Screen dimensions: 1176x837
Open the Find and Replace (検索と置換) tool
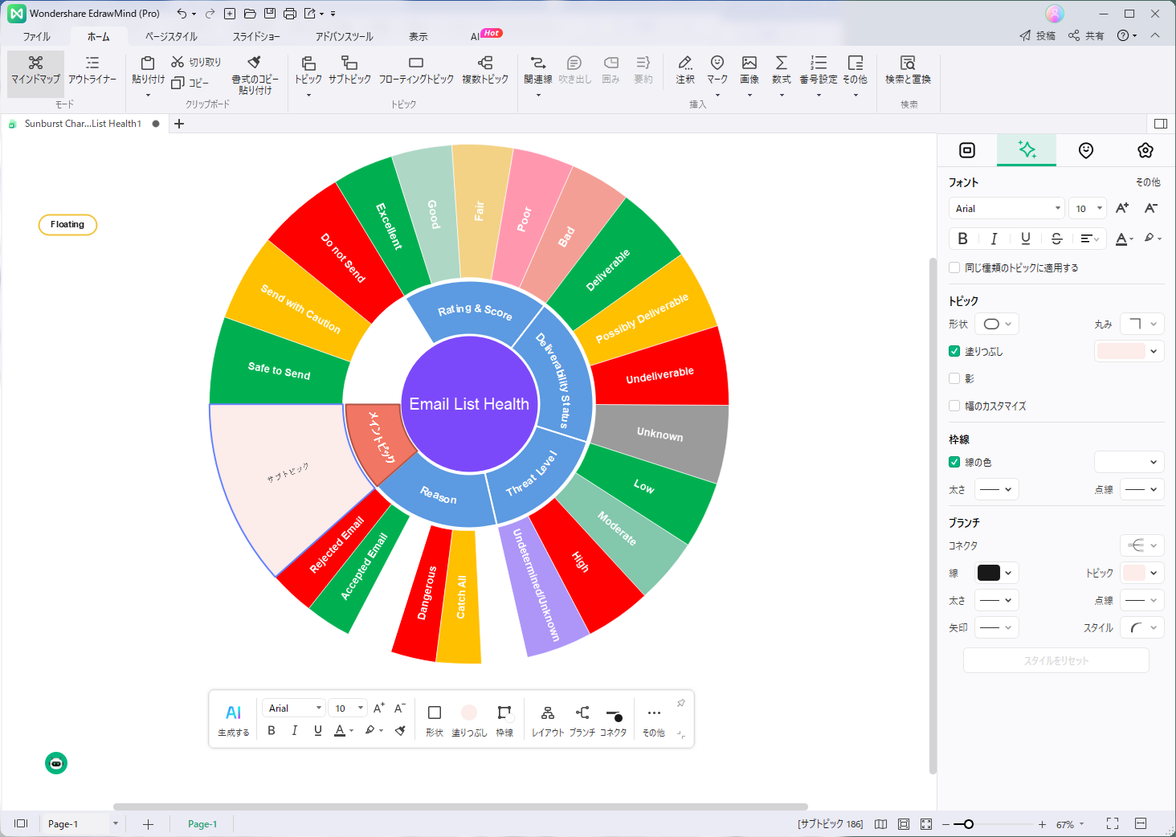(x=908, y=63)
